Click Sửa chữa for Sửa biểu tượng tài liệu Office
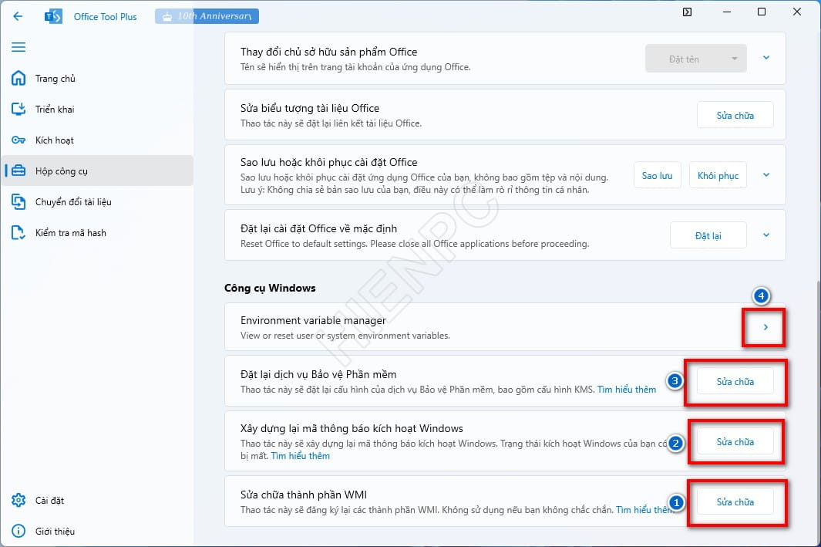This screenshot has width=821, height=547. 735,115
